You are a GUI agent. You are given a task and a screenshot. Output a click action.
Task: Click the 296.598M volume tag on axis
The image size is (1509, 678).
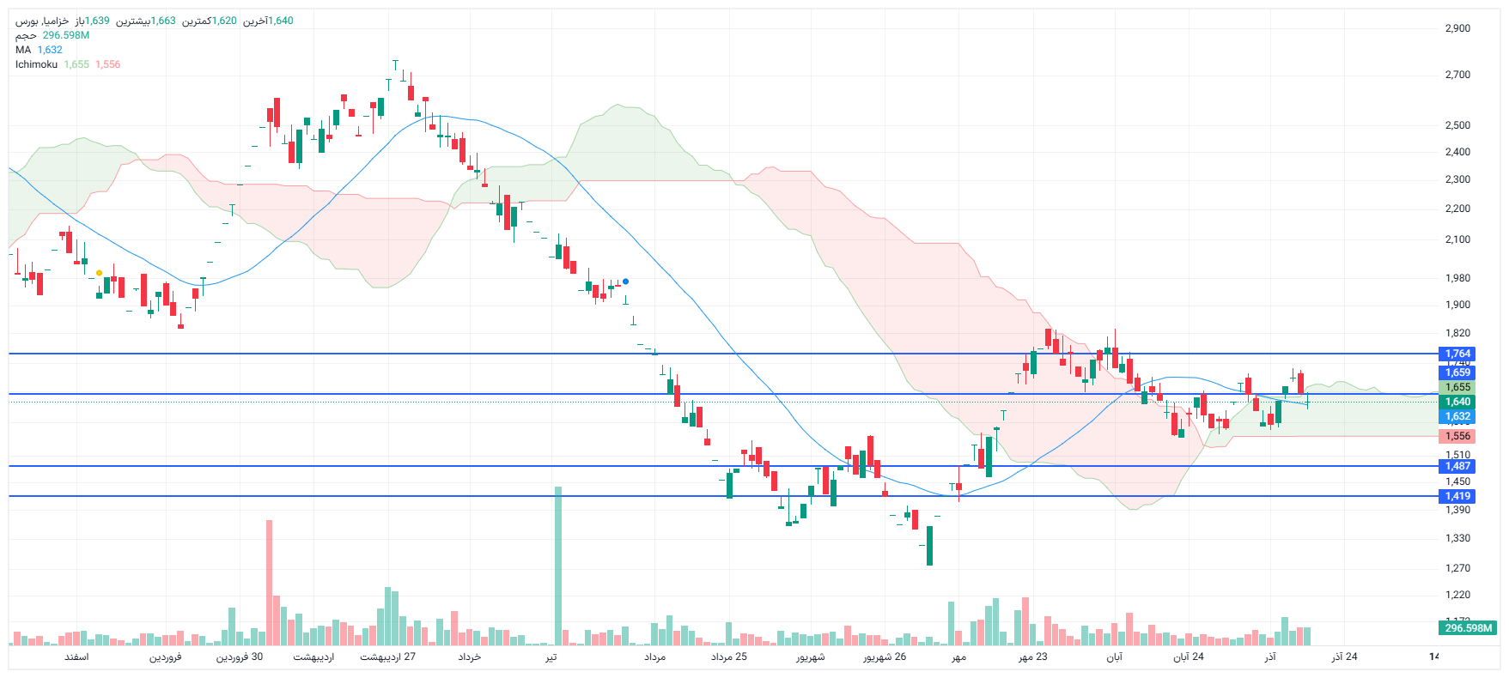(1469, 628)
